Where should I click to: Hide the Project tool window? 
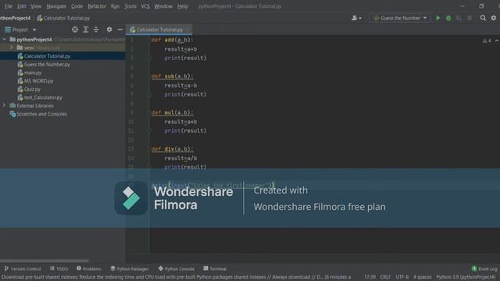pyautogui.click(x=120, y=30)
